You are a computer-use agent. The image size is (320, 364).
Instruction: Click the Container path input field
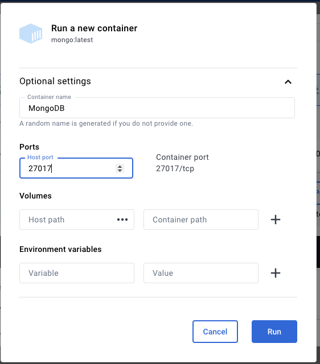click(201, 220)
